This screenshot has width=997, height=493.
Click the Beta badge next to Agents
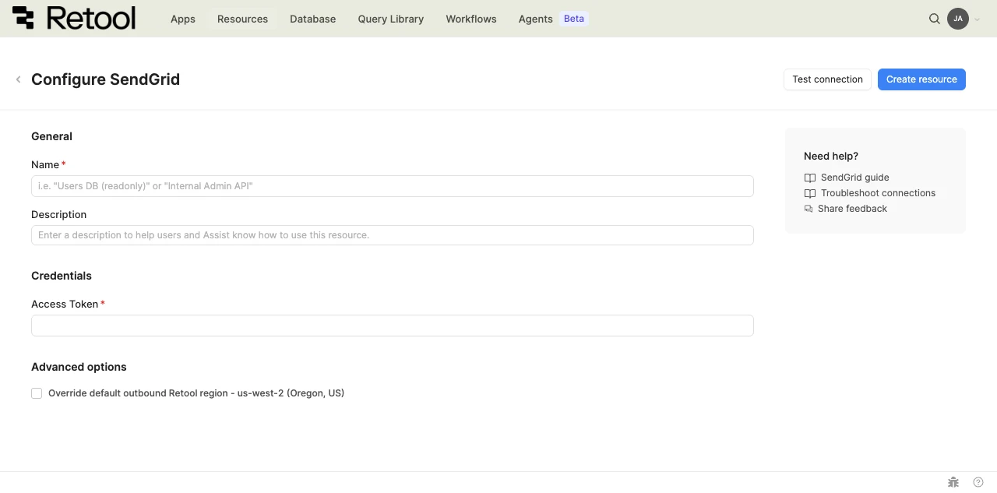click(574, 19)
